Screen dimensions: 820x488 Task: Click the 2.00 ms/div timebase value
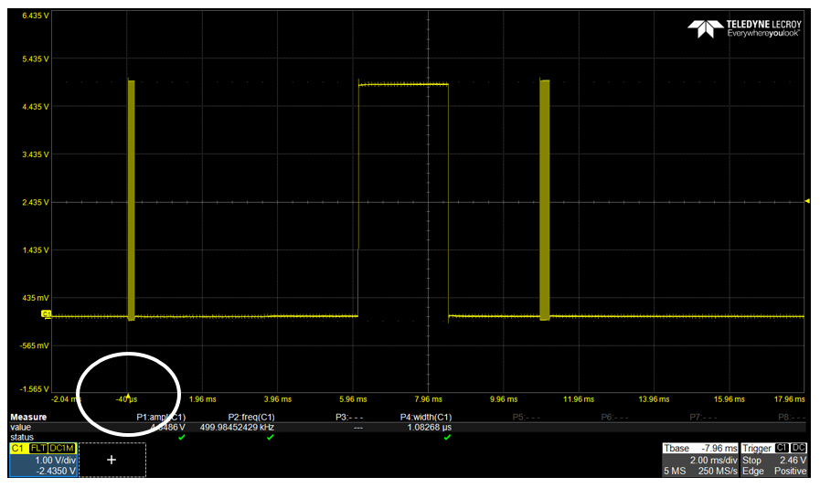pyautogui.click(x=713, y=461)
